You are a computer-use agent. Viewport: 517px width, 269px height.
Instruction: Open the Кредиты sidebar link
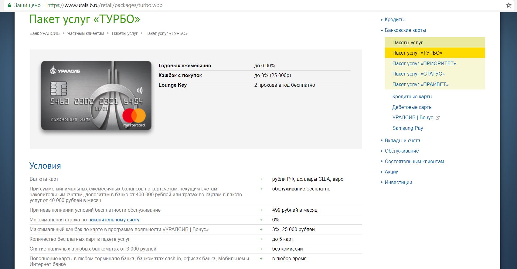[x=394, y=19]
